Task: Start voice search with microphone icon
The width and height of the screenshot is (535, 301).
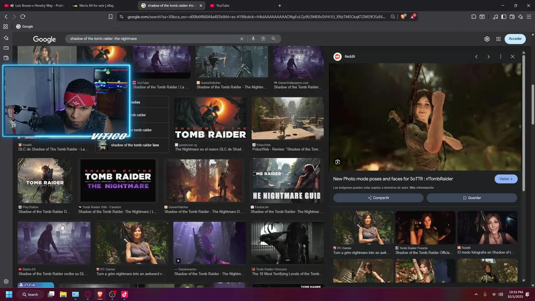Action: [253, 38]
